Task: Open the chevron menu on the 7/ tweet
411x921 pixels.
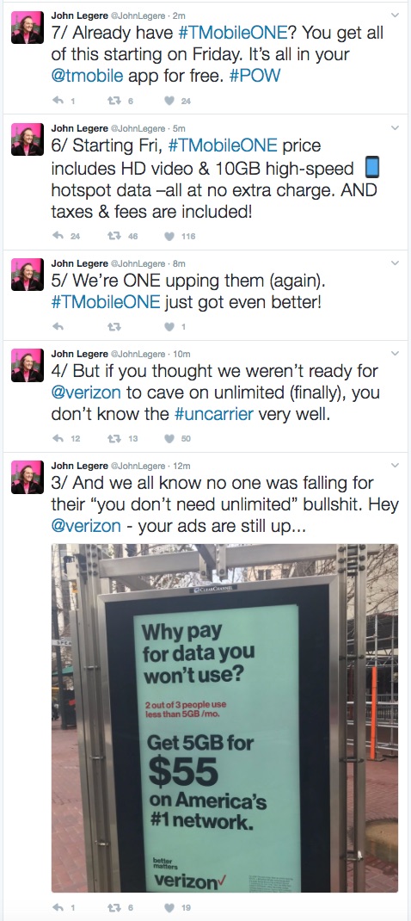Action: tap(395, 15)
